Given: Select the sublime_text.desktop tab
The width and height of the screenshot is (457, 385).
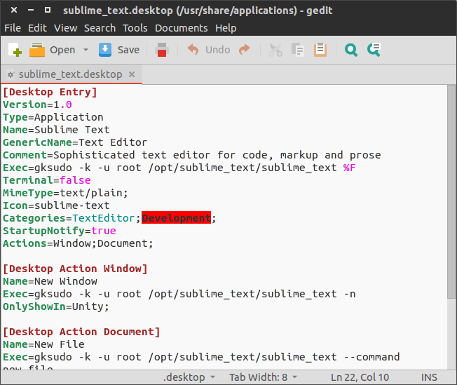Looking at the screenshot, I should pyautogui.click(x=70, y=74).
